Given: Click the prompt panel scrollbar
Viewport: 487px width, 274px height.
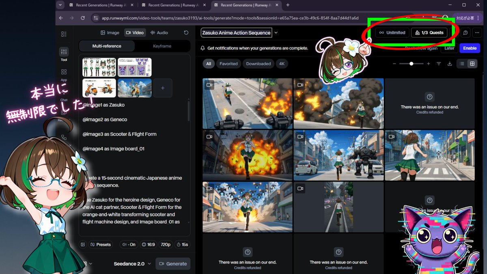Looking at the screenshot, I should click(189, 110).
